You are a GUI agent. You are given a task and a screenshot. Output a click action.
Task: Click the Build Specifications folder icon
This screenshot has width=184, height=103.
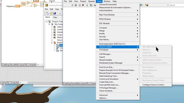[55, 43]
